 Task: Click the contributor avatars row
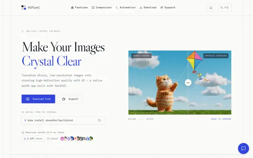tap(77, 139)
